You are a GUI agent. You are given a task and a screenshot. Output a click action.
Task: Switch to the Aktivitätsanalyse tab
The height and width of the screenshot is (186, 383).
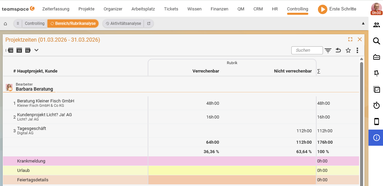click(123, 24)
